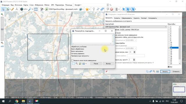This screenshot has height=104, width=186.
Task: Click the vertical zoom slider on left
Action: coord(2,29)
